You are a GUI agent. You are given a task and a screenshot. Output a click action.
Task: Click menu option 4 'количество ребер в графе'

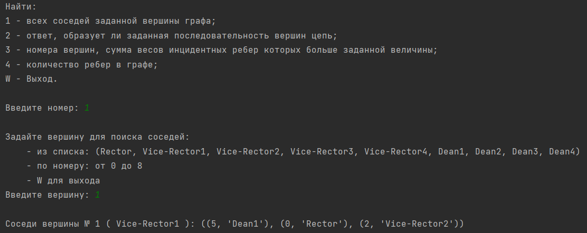point(82,65)
